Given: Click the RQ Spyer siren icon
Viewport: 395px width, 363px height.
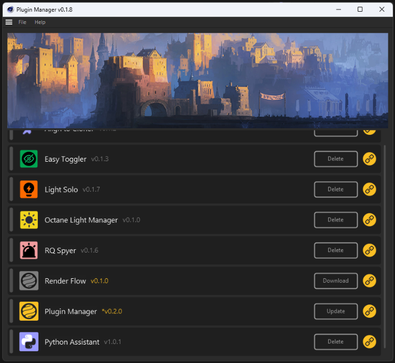Looking at the screenshot, I should pos(29,250).
